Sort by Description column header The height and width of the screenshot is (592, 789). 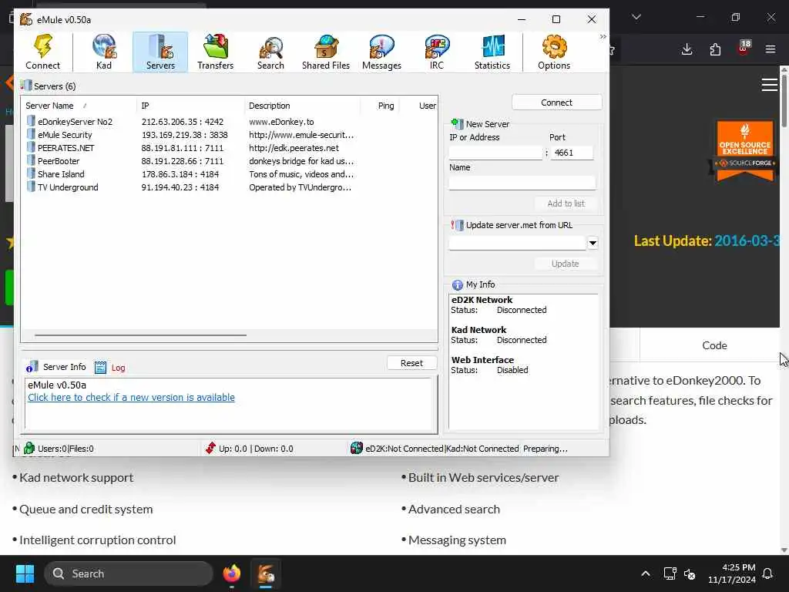302,105
